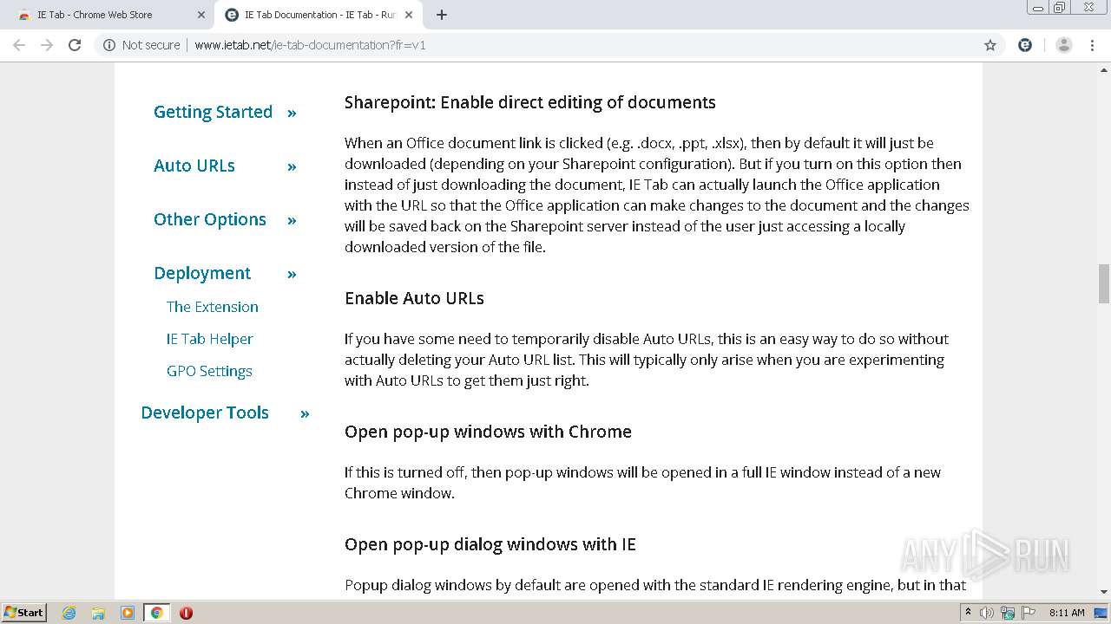Click the Not secure site info icon

point(109,45)
